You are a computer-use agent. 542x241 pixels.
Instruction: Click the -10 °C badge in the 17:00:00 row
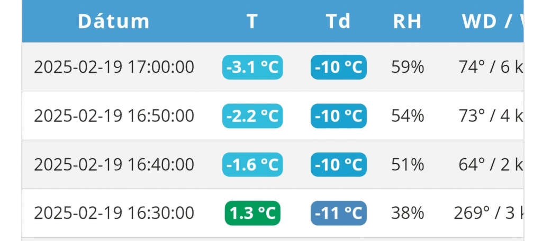(x=338, y=68)
